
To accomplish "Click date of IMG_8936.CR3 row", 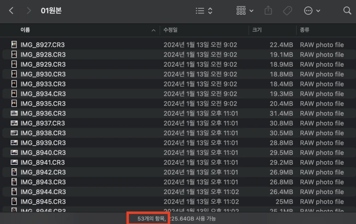I will (x=201, y=113).
